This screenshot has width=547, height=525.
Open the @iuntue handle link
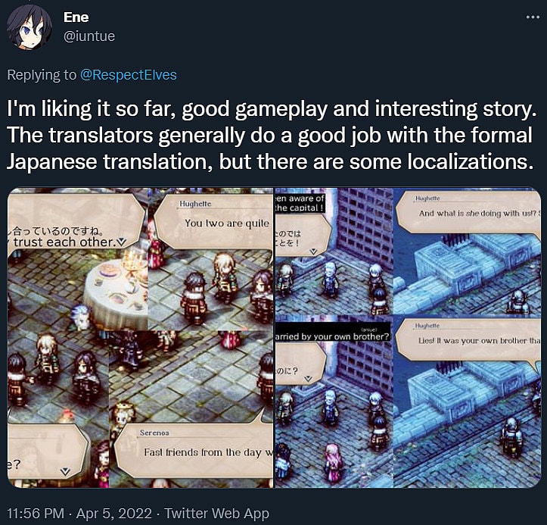pyautogui.click(x=89, y=36)
